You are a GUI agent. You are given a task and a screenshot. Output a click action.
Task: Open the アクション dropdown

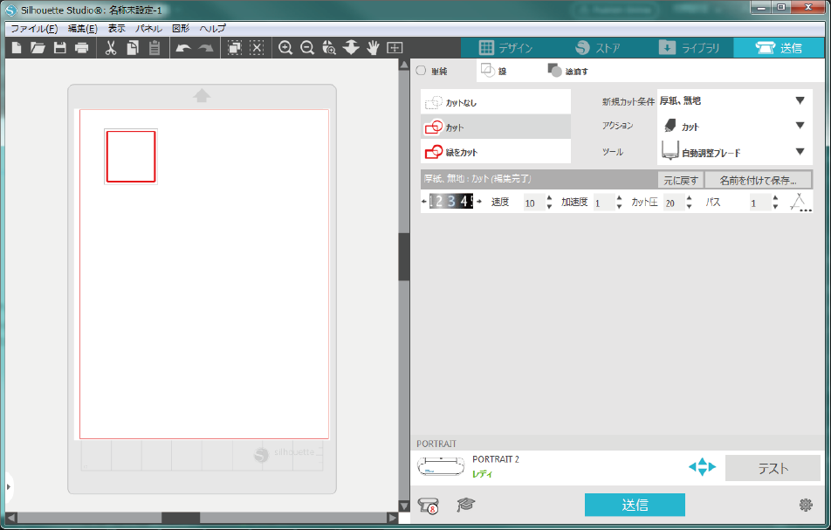735,126
